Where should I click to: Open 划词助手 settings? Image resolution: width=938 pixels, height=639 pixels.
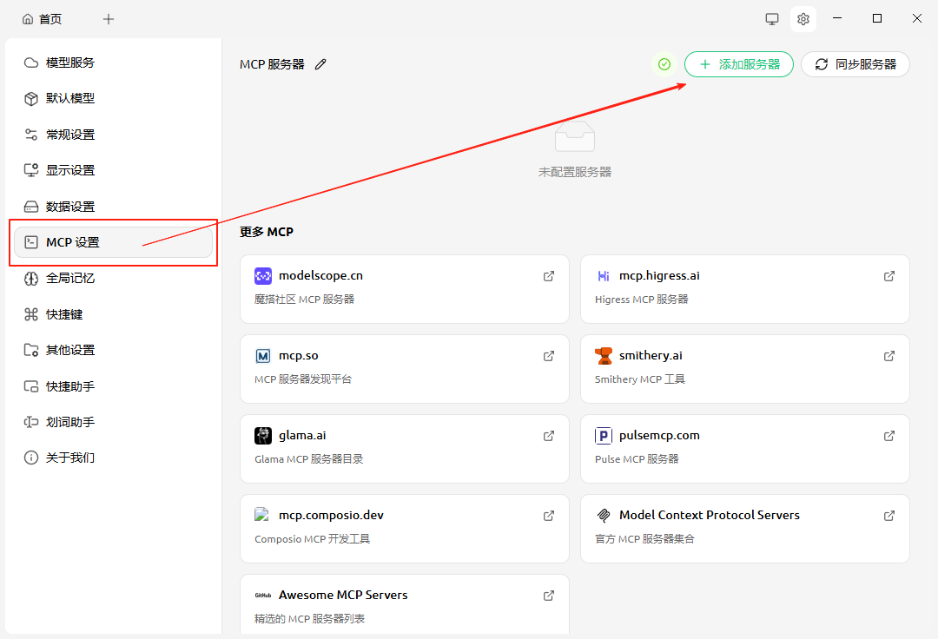113,422
